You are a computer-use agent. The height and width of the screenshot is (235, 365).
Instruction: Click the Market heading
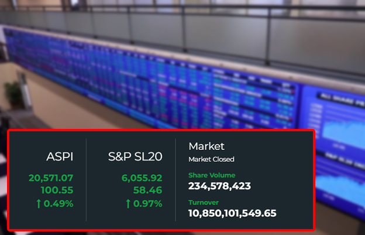pyautogui.click(x=206, y=147)
